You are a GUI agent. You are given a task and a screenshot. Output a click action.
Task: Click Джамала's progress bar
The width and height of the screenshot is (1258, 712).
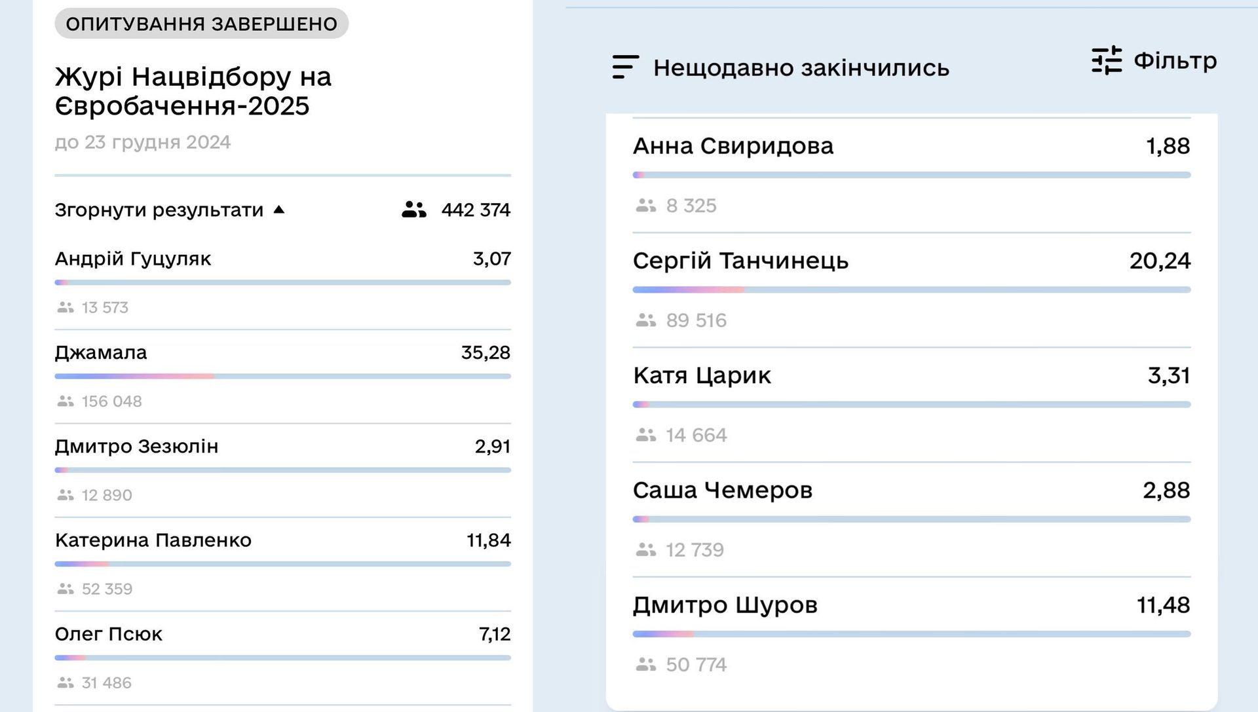(282, 376)
